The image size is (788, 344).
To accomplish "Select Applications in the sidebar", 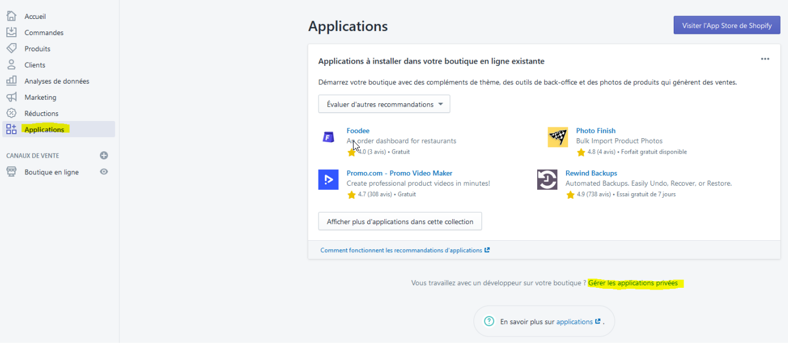I will [44, 130].
